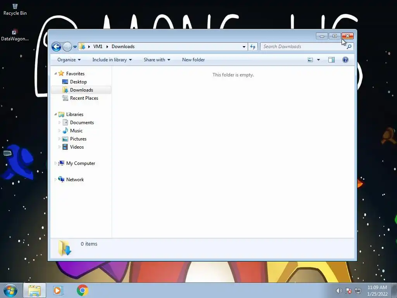This screenshot has width=397, height=298.
Task: Click the Videos film icon
Action: (65, 147)
